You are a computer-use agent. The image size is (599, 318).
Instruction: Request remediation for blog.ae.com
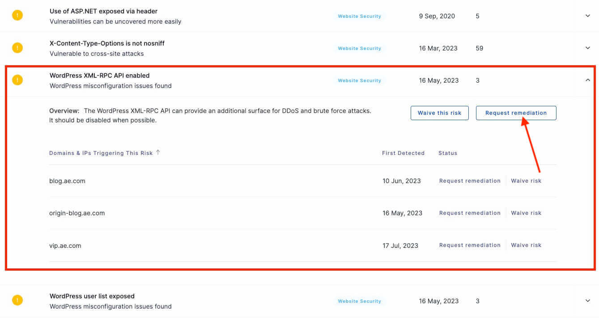(470, 181)
